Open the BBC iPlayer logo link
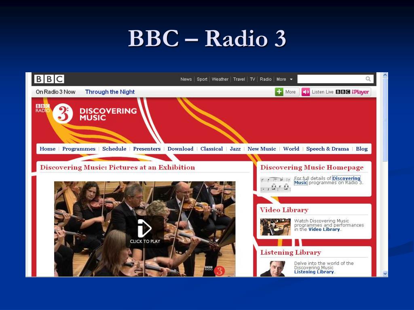 click(352, 92)
